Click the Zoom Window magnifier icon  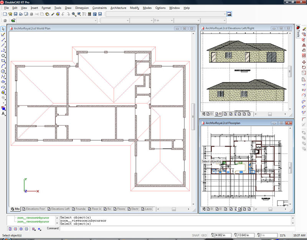tap(74, 14)
